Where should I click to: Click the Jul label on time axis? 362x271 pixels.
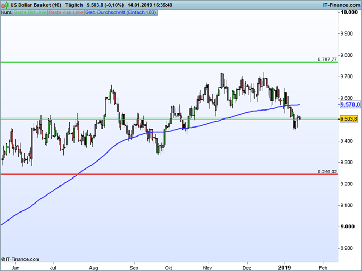(x=53, y=268)
